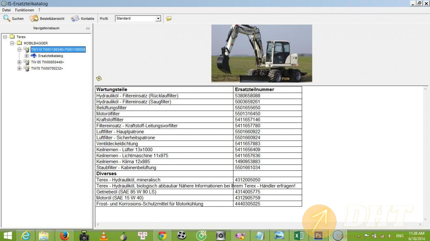The height and width of the screenshot is (241, 430).
Task: Click the blue Ersatzteilkatalog node icon
Action: tap(34, 56)
